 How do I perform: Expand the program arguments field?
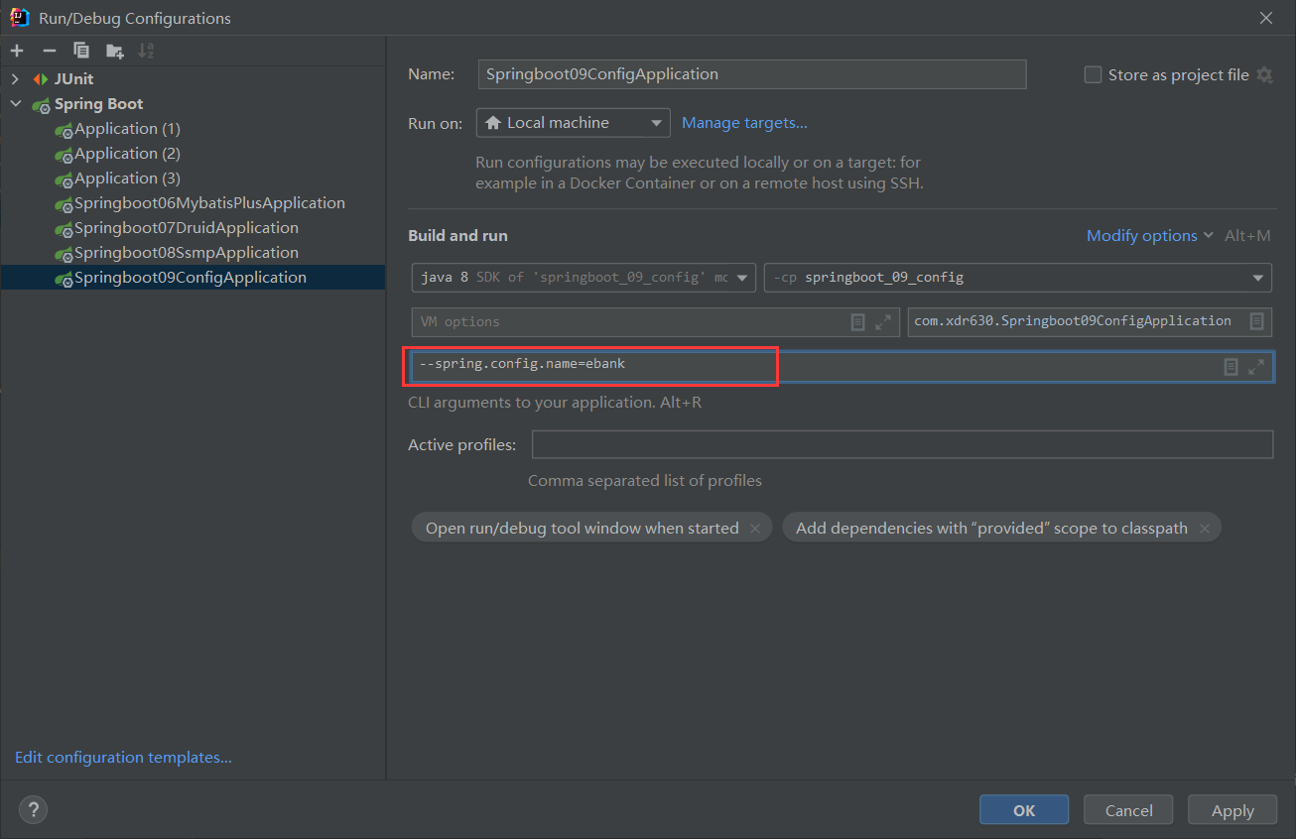[1256, 366]
